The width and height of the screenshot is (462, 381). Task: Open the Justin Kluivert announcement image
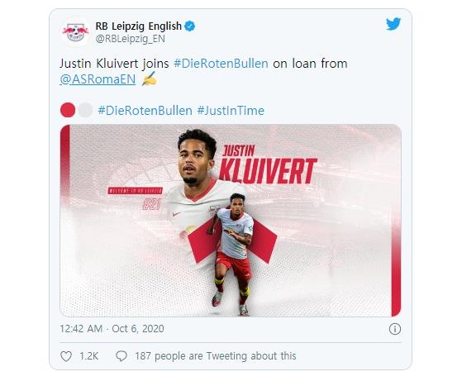click(231, 221)
